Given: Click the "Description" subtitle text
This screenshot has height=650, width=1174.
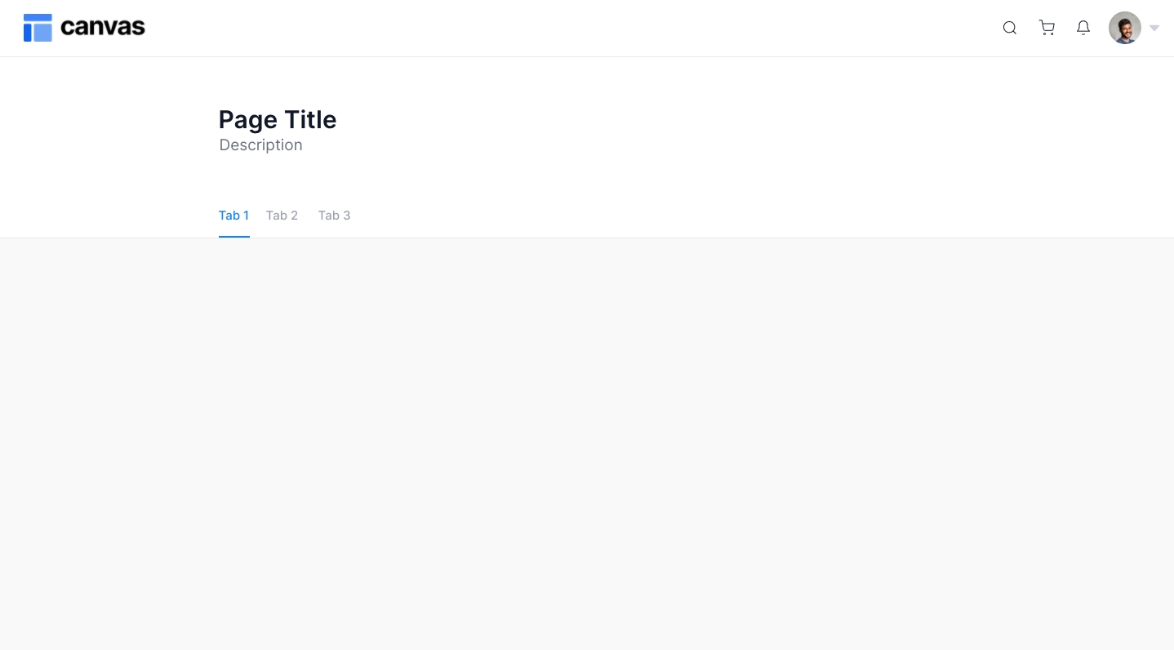Looking at the screenshot, I should pyautogui.click(x=260, y=145).
